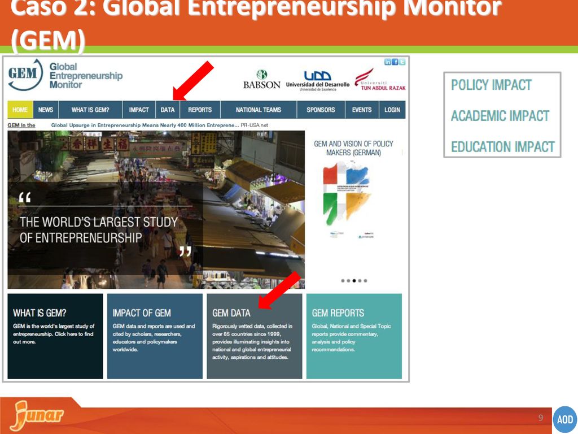Open the Twitter social icon
This screenshot has width=578, height=434.
[402, 62]
